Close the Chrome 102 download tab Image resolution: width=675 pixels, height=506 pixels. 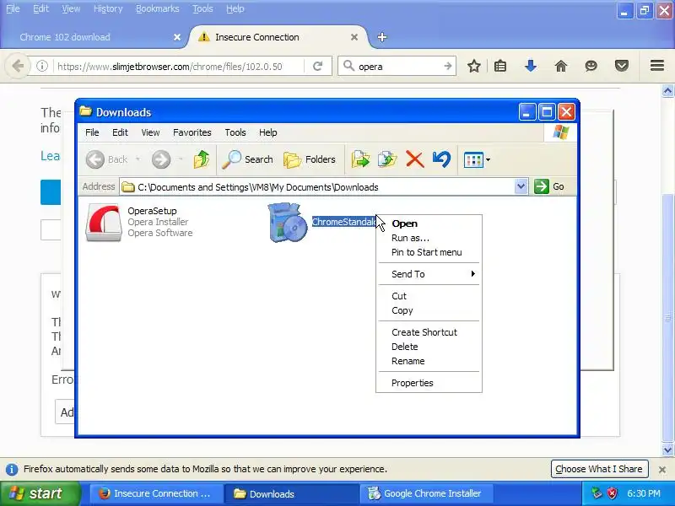[x=177, y=37]
